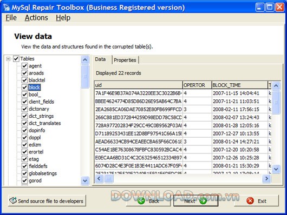Screen dimensions: 287x215
Task: Click the Next button
Action: pos(195,201)
